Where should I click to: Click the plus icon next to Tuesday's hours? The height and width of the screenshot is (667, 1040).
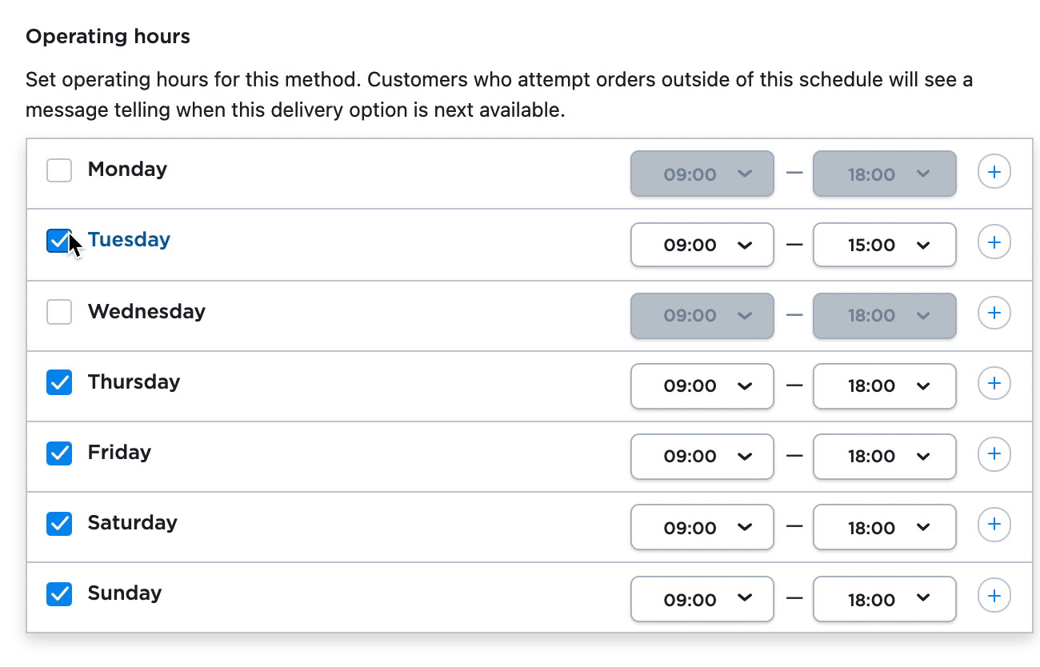[x=994, y=242]
